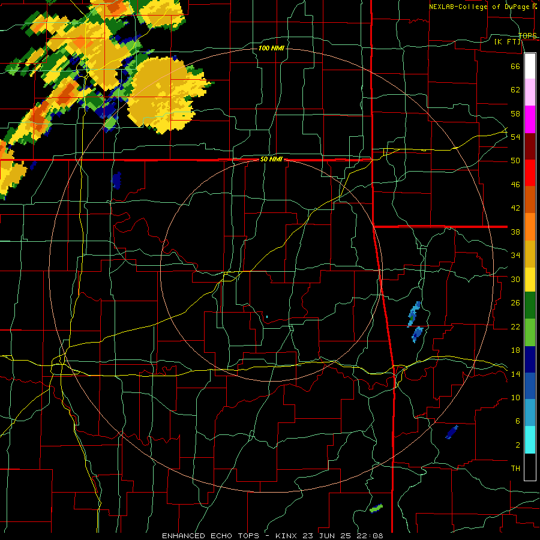Click the lone green echo at the bottom
This screenshot has height=540, width=540.
click(x=376, y=508)
